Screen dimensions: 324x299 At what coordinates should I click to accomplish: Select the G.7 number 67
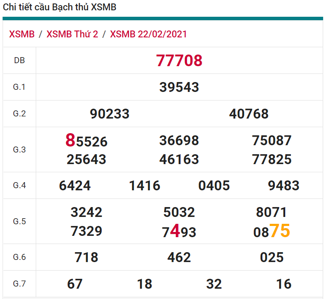click(x=75, y=284)
